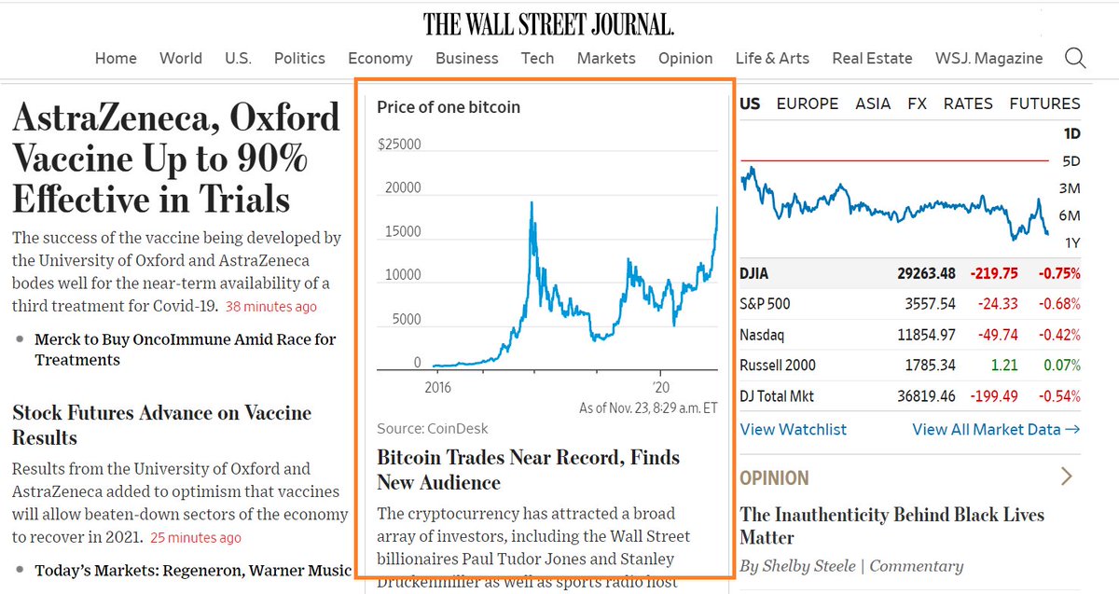The height and width of the screenshot is (594, 1119).
Task: Click The Wall Street Journal logo
Action: 548,23
